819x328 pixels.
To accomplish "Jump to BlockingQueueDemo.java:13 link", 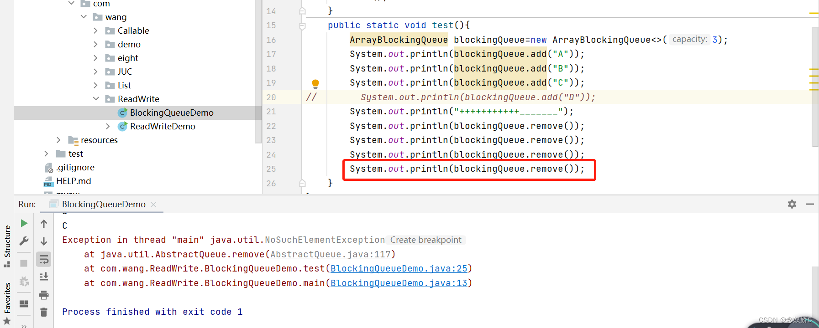I will [x=399, y=283].
